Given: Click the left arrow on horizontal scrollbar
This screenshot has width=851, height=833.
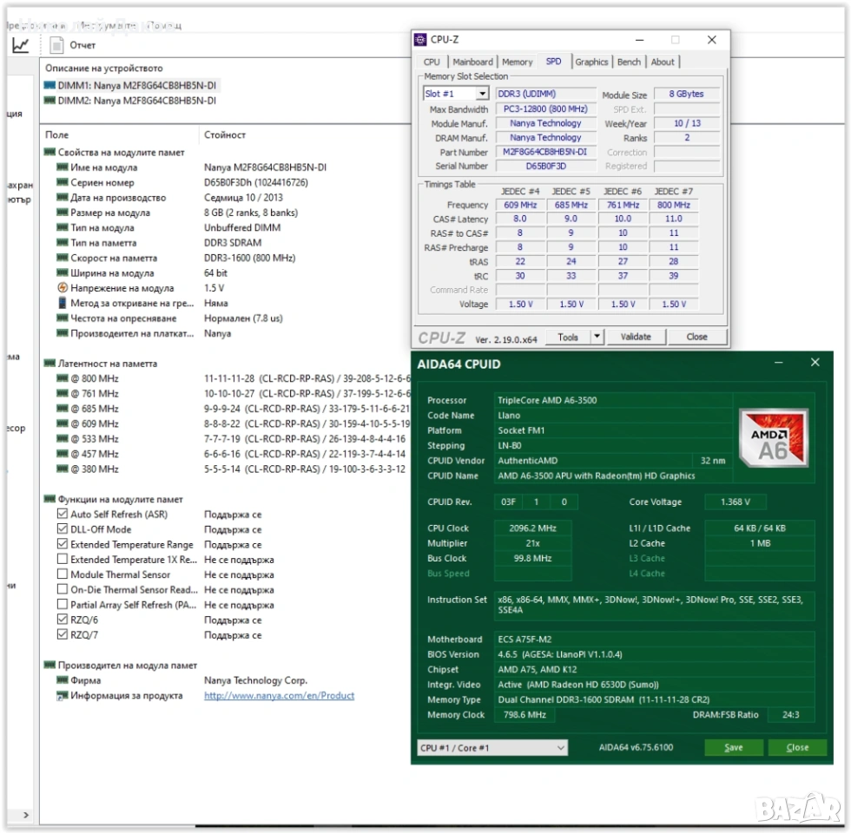Looking at the screenshot, I should pos(25,815).
